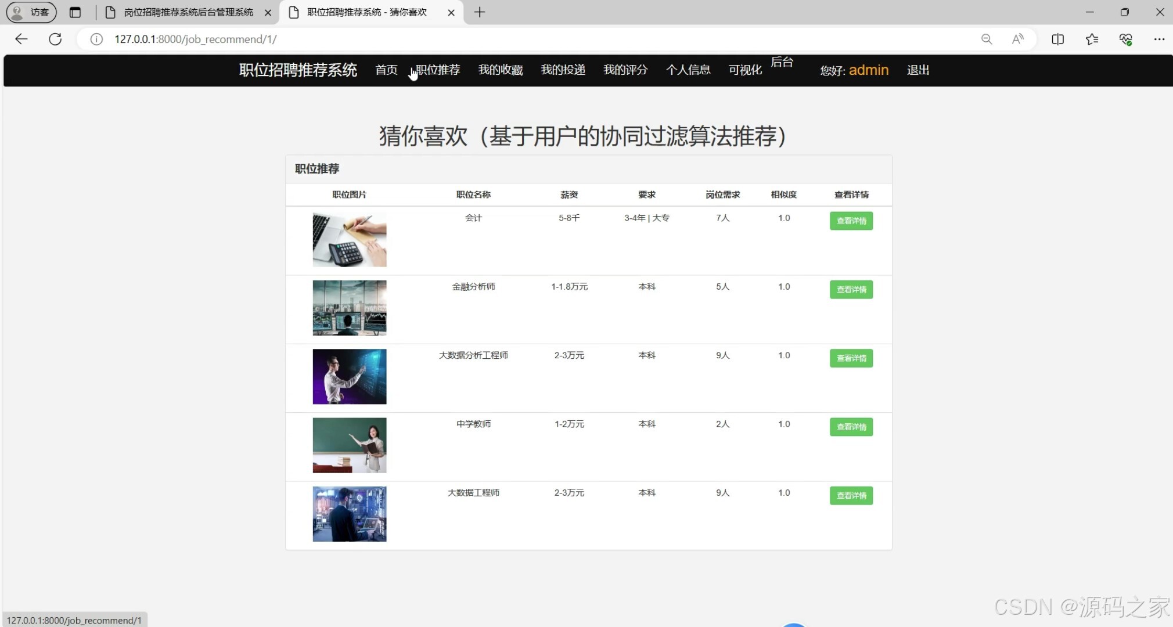Click 查看详情 for 会计 position
The width and height of the screenshot is (1173, 627).
pos(851,221)
